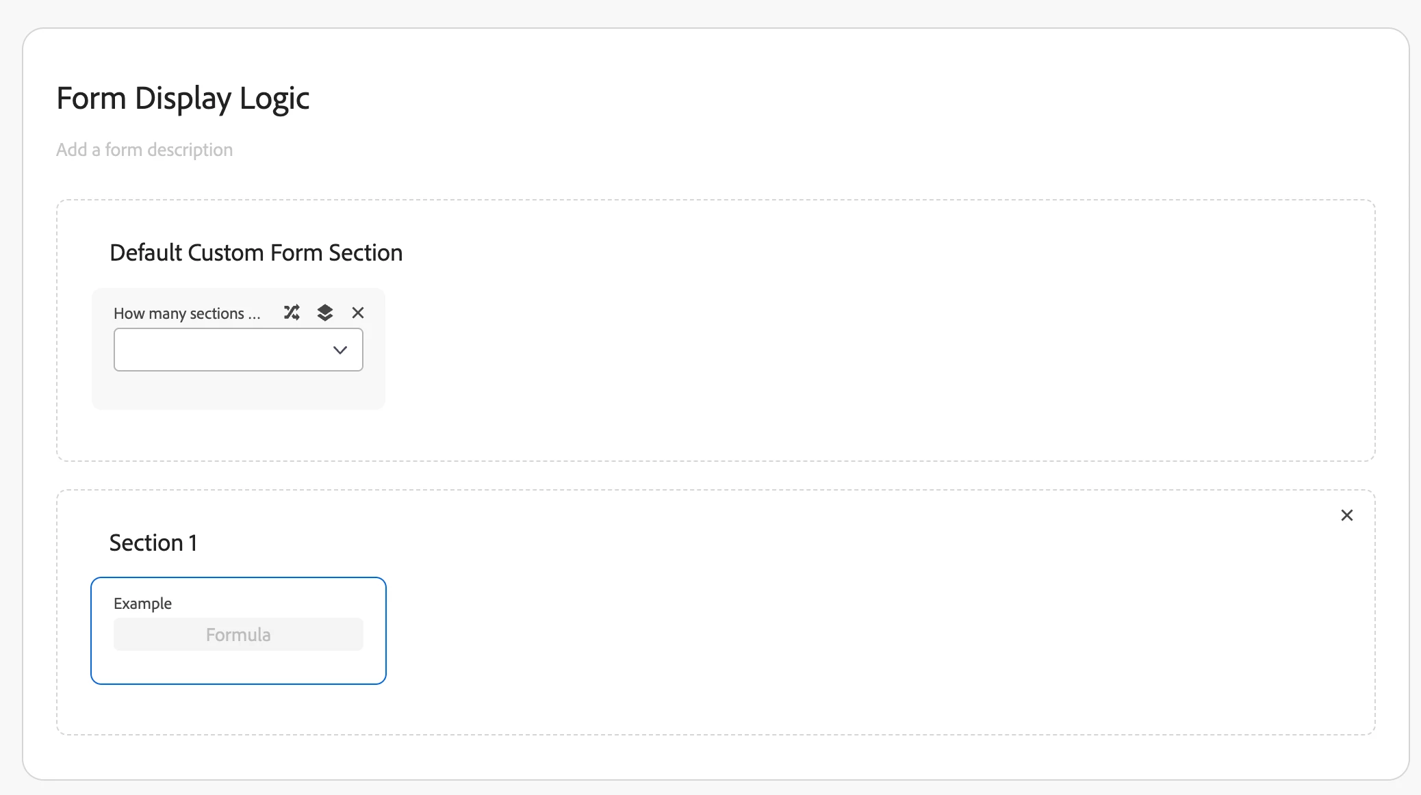Click the greyed Formula box
This screenshot has height=795, width=1421.
pyautogui.click(x=238, y=635)
